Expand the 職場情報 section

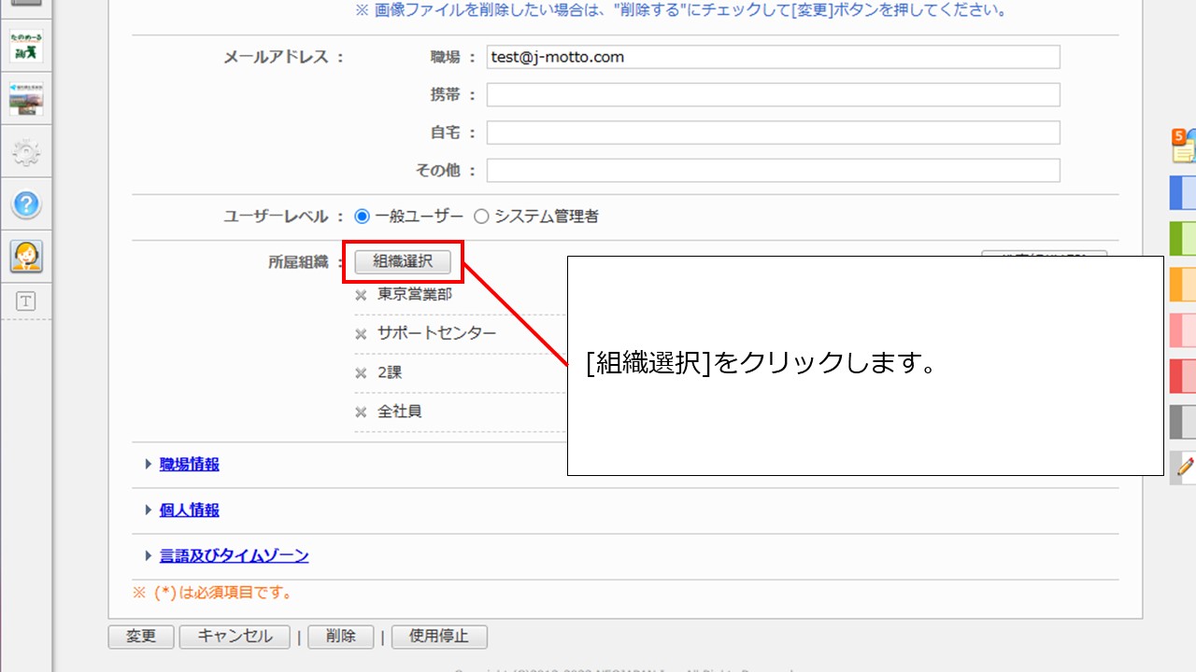point(189,464)
